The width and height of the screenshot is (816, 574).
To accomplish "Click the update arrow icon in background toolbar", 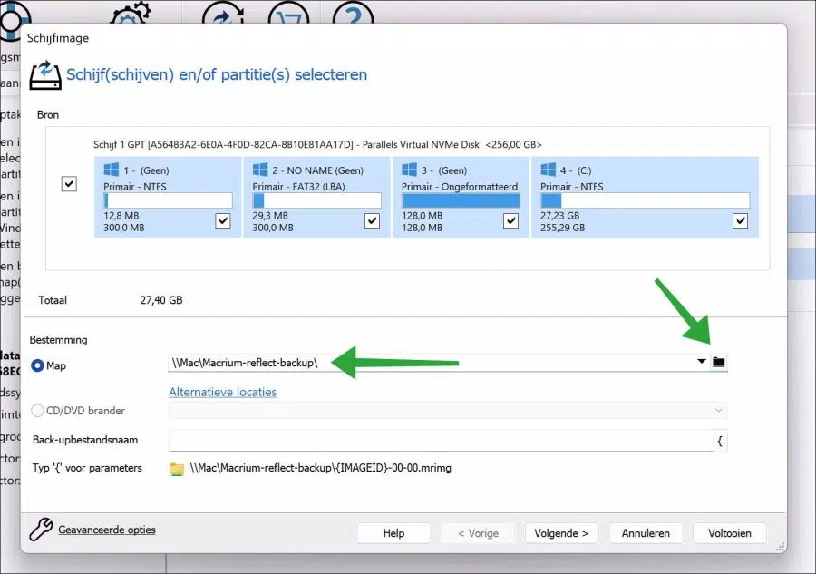I will 223,15.
